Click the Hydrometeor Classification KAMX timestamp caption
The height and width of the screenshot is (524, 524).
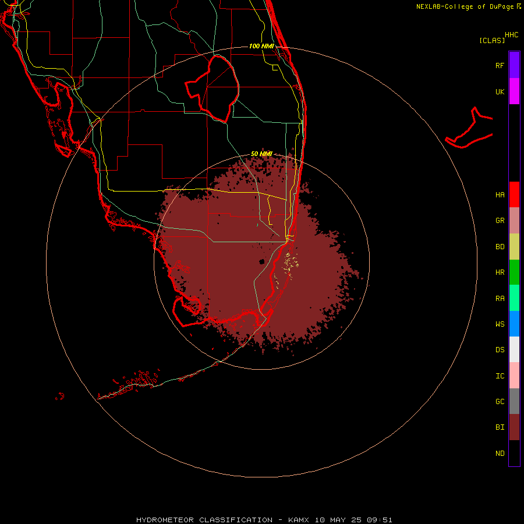(264, 520)
